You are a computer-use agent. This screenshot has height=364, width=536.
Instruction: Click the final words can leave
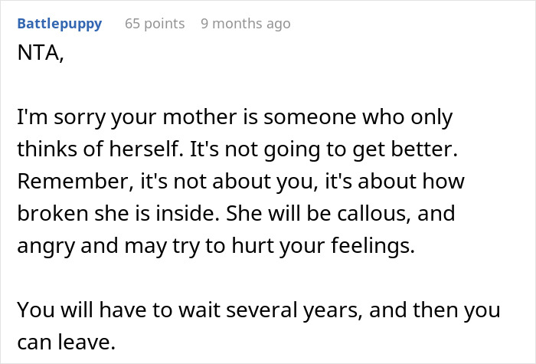(67, 342)
